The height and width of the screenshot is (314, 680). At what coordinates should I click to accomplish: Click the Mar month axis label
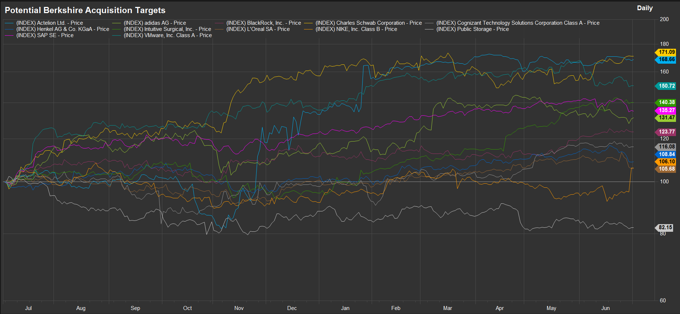[x=448, y=308]
